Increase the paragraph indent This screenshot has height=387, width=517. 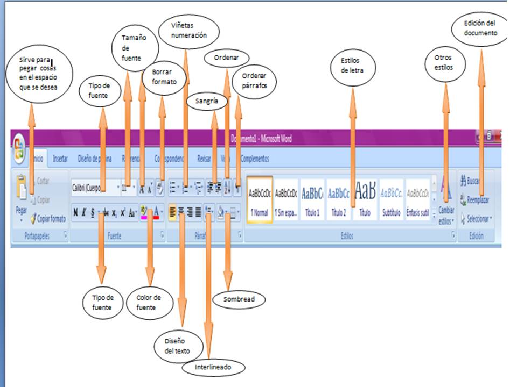point(218,188)
